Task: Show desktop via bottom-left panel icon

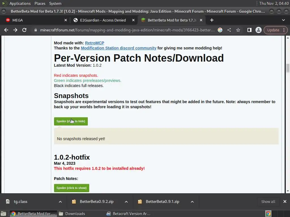Action: point(3,214)
